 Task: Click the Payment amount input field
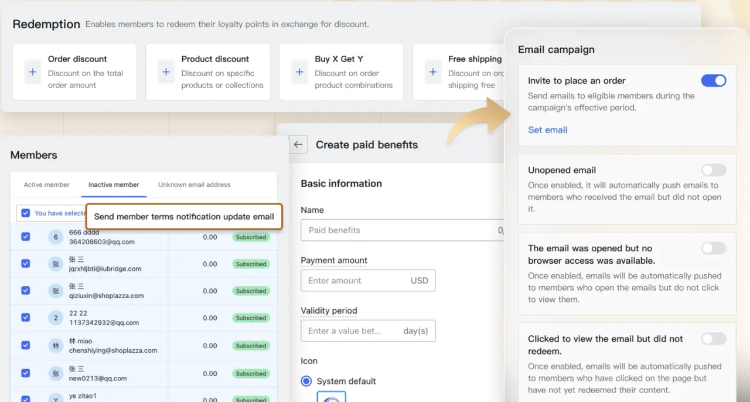(354, 281)
